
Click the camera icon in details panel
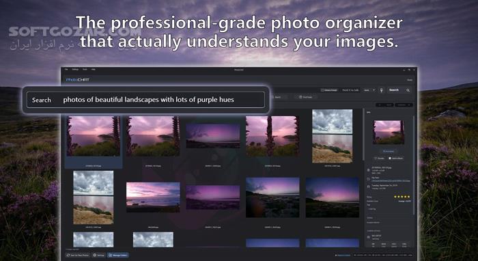pyautogui.click(x=369, y=237)
